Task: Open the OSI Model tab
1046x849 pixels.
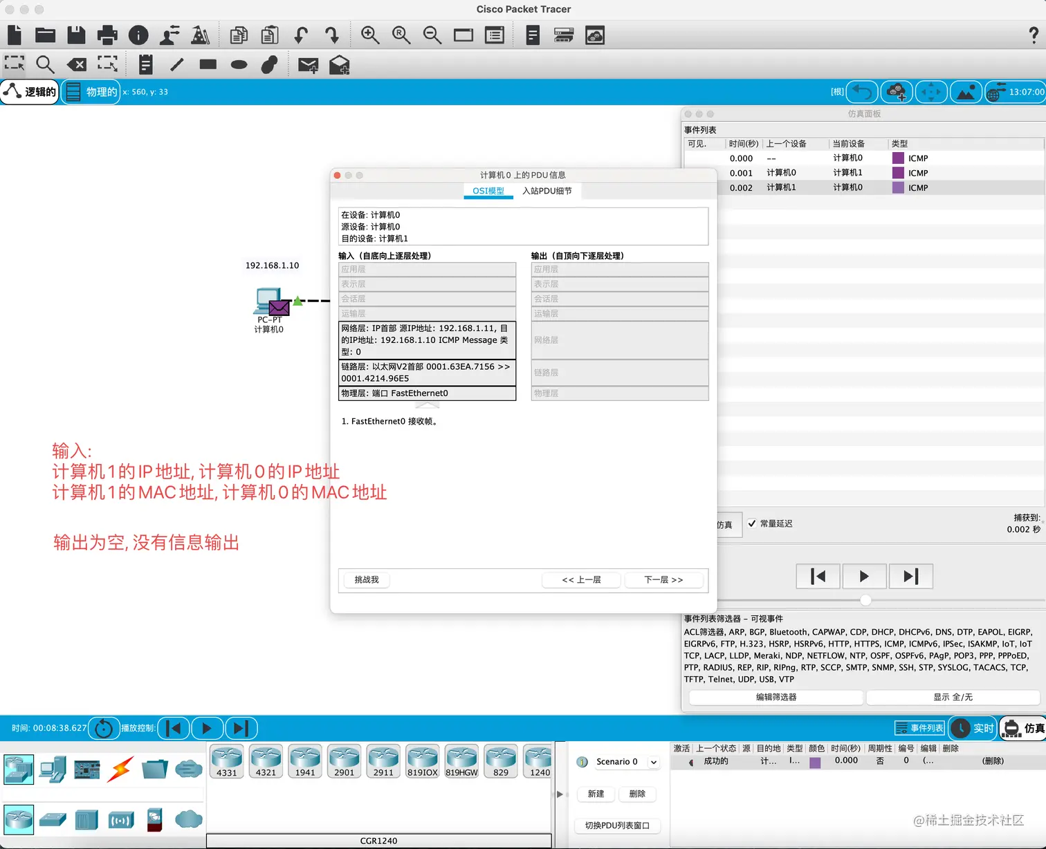Action: [x=488, y=191]
